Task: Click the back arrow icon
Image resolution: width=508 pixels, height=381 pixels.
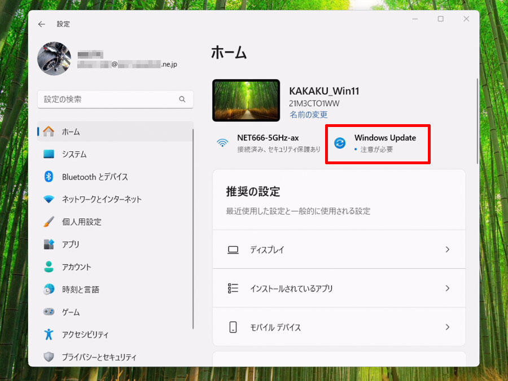Action: click(41, 24)
